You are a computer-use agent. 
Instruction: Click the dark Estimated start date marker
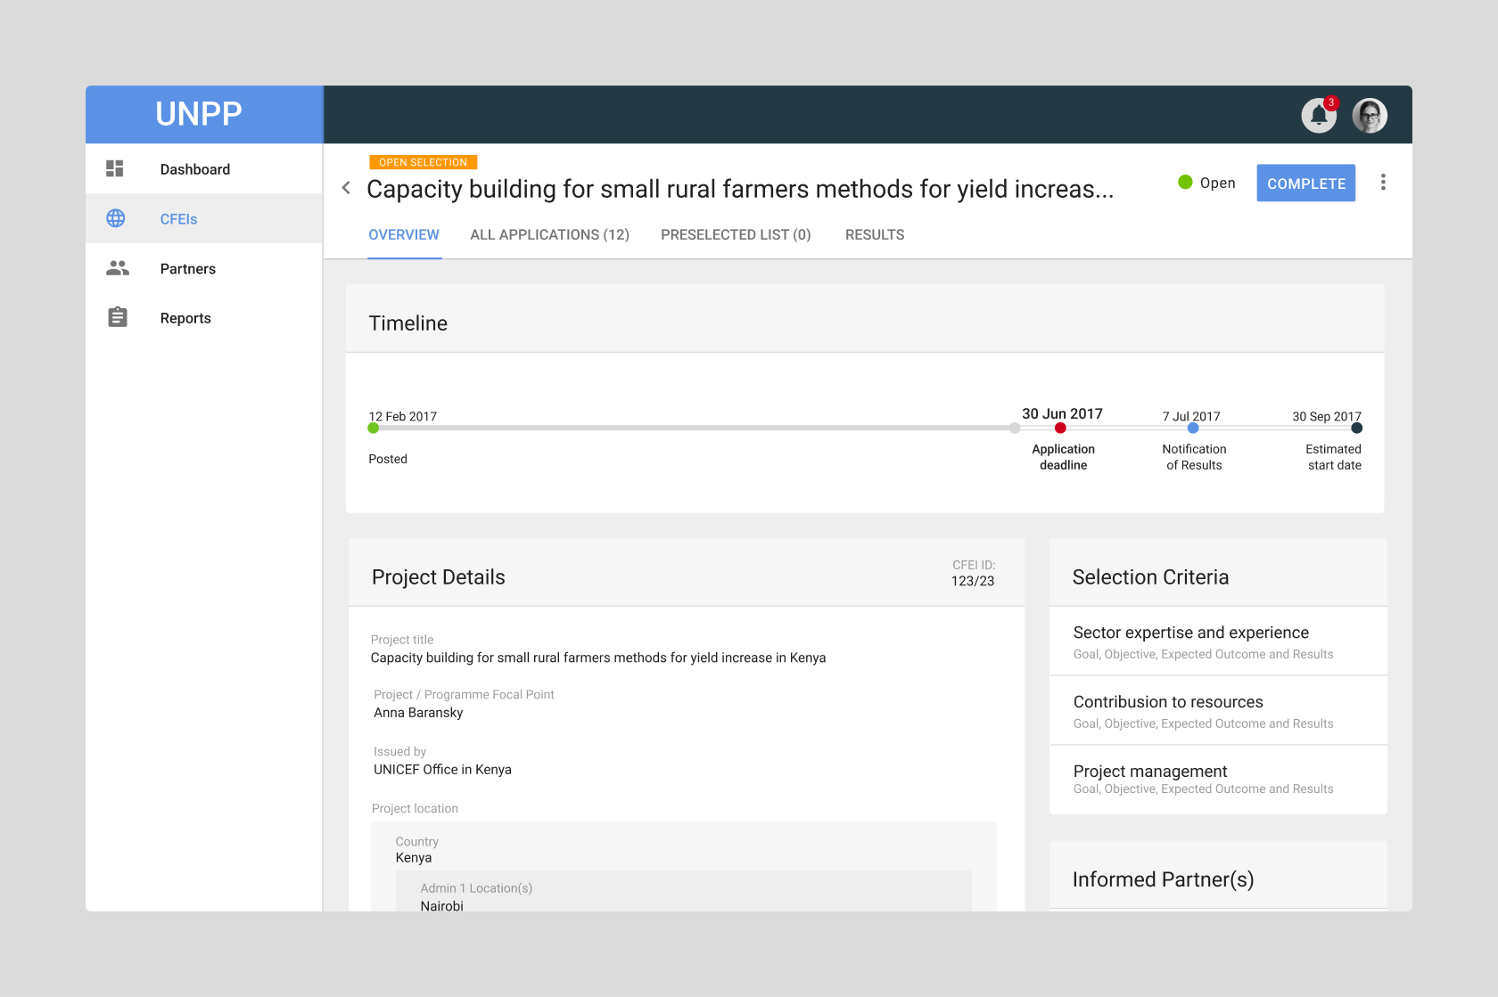coord(1357,428)
